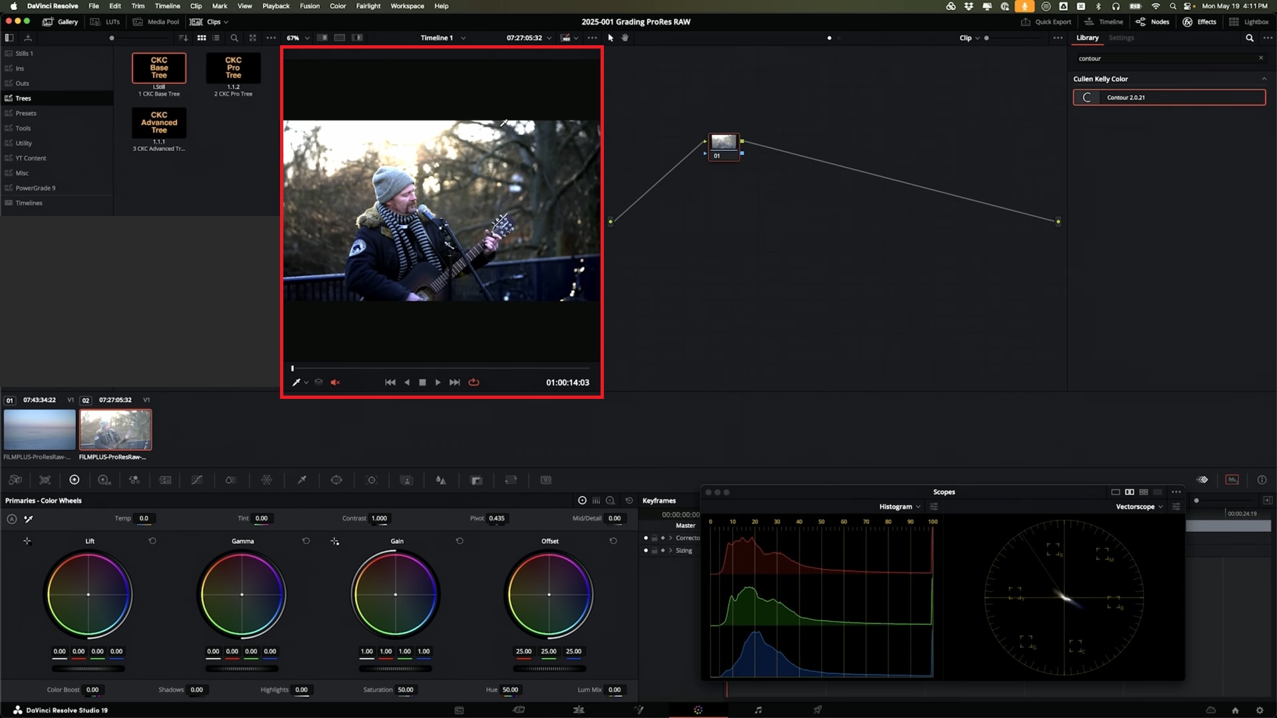Open the Vectorscope type dropdown

tap(1139, 507)
